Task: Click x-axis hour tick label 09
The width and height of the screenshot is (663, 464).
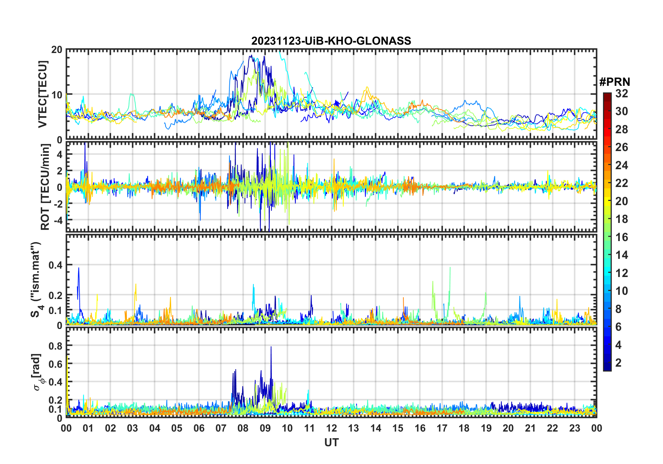Action: tap(265, 428)
